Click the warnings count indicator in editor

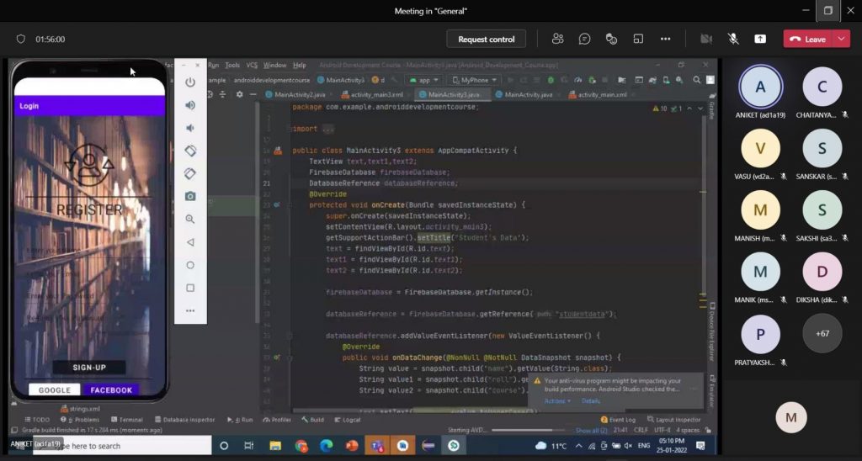[x=659, y=109]
